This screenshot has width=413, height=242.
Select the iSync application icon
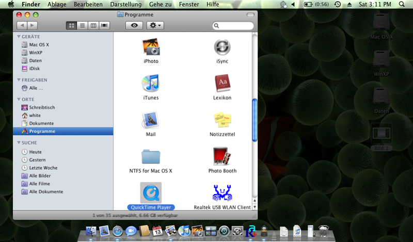click(x=222, y=47)
